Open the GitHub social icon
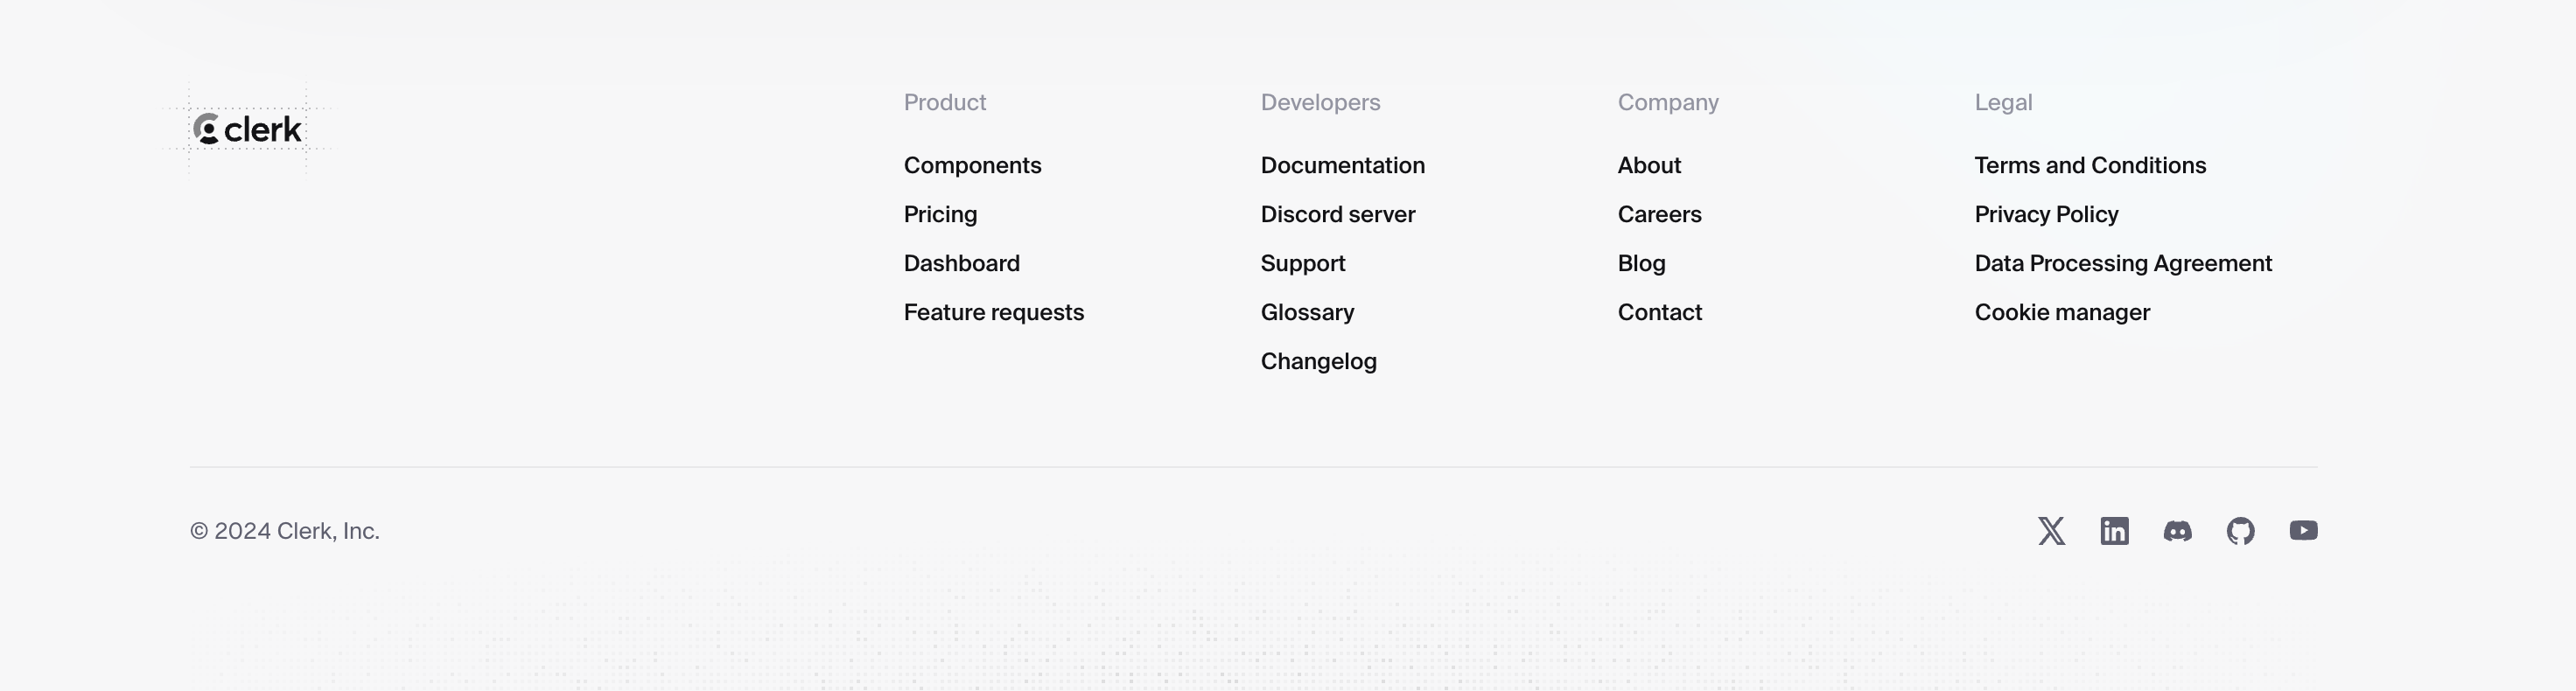The width and height of the screenshot is (2576, 691). click(2240, 531)
